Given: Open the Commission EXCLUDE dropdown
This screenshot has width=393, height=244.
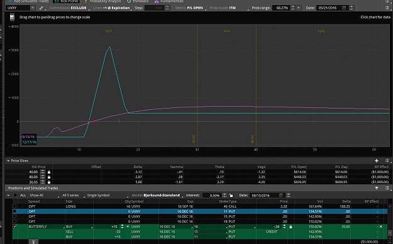Looking at the screenshot, I should 68,8.
